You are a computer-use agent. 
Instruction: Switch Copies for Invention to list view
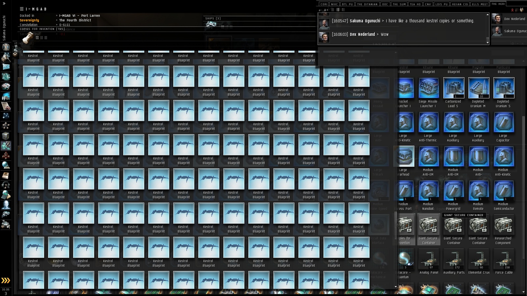pos(45,37)
